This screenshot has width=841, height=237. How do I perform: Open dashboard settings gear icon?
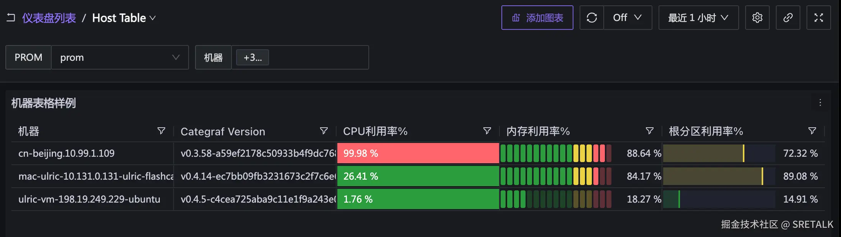tap(757, 18)
